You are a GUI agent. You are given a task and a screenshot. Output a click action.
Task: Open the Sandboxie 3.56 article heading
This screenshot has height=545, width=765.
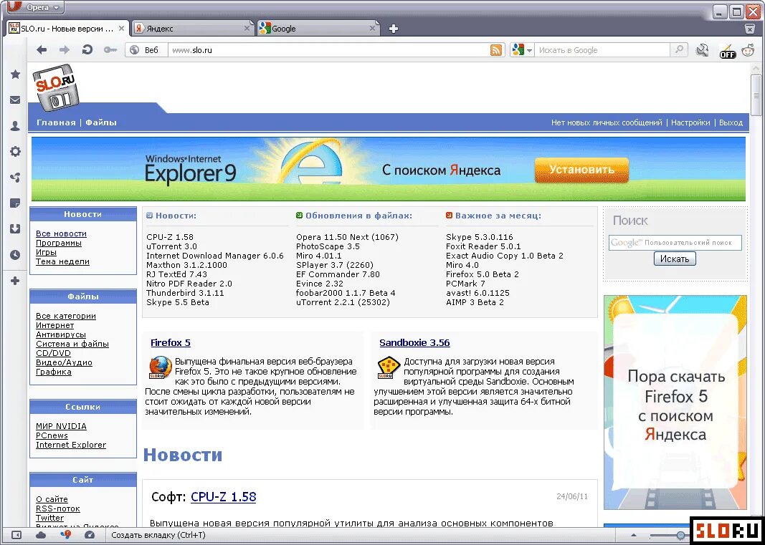(414, 343)
